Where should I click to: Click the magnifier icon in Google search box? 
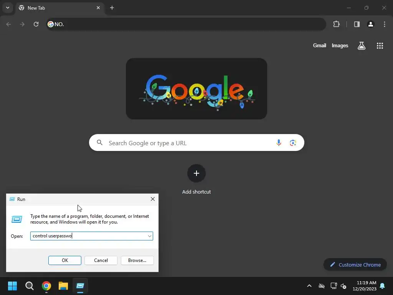(x=99, y=143)
